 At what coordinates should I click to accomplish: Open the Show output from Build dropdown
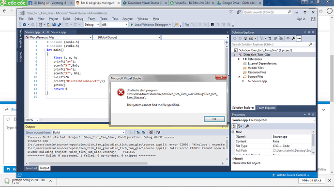[89, 132]
